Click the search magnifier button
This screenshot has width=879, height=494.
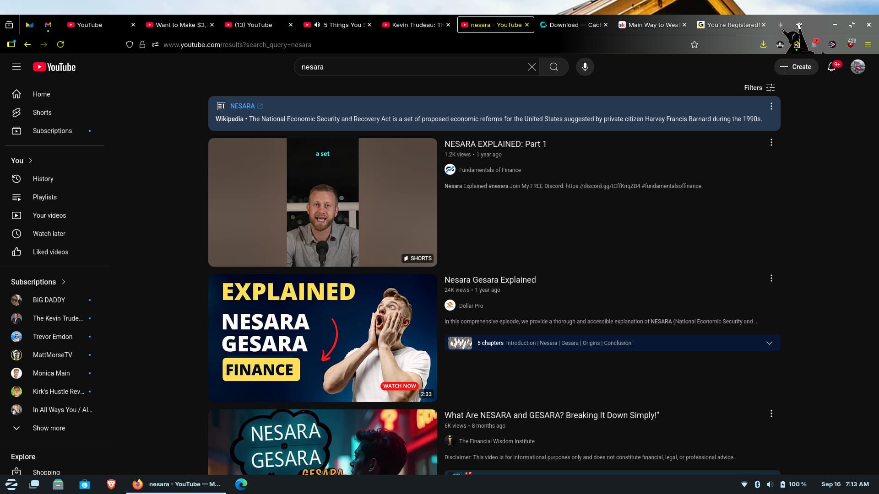[x=553, y=67]
